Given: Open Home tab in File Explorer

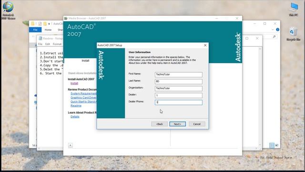Looking at the screenshot, I should pos(48,30).
